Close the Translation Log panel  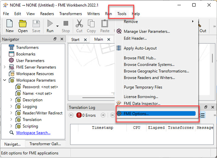coord(213,107)
